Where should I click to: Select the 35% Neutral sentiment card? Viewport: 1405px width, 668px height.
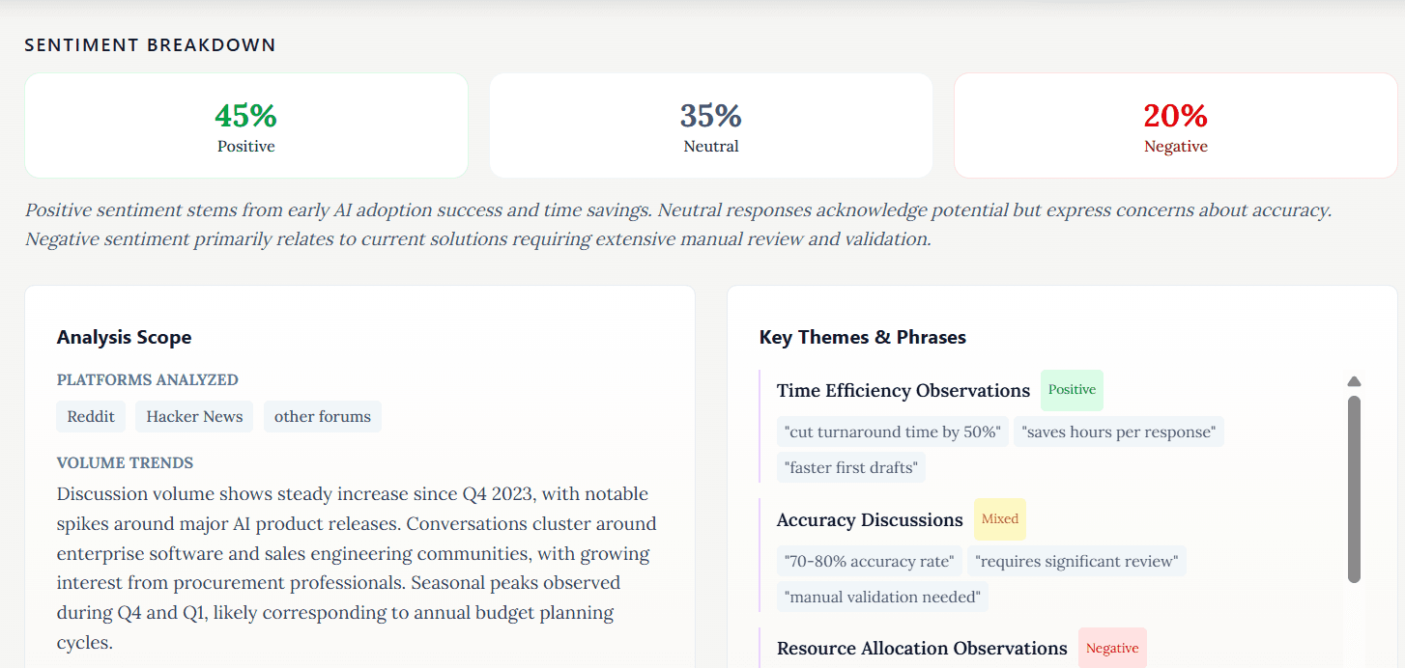point(711,126)
